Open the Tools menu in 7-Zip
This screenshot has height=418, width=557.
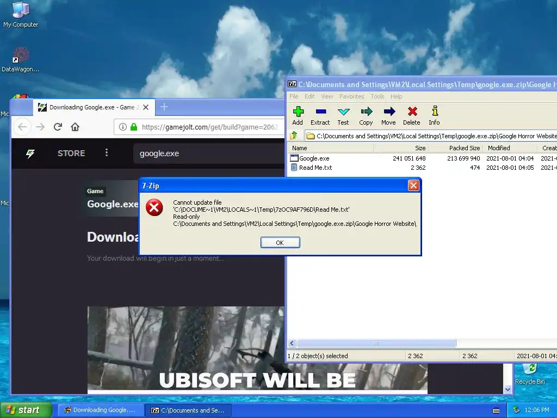coord(377,96)
